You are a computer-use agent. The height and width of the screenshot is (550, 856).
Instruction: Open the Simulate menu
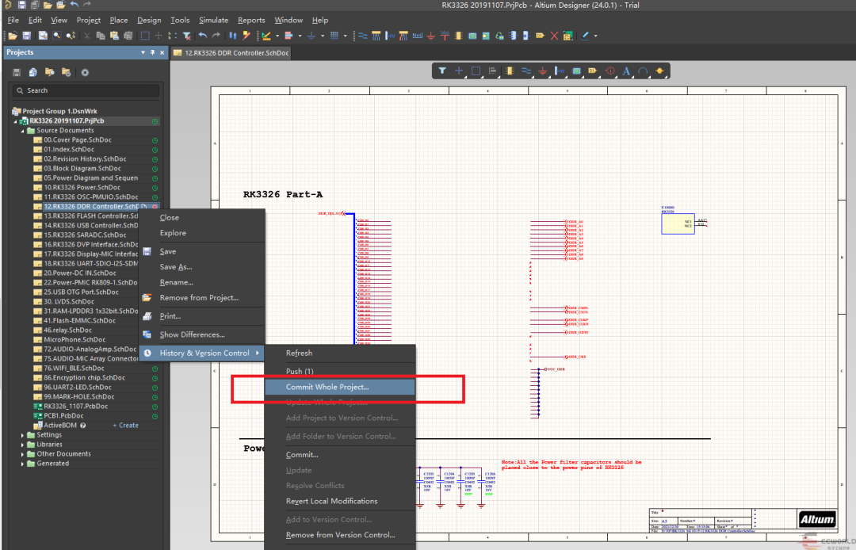[x=213, y=20]
